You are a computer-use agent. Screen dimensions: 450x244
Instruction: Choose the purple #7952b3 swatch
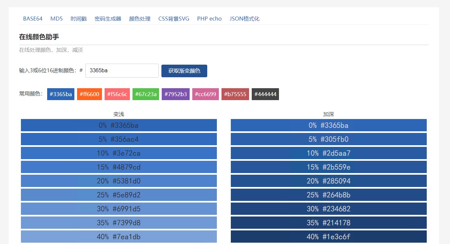176,94
